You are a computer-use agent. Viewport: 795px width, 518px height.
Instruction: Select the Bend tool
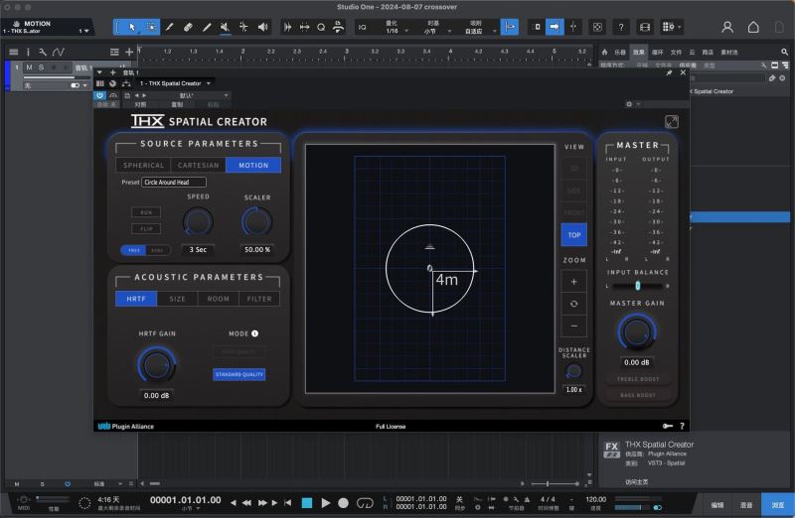click(243, 27)
